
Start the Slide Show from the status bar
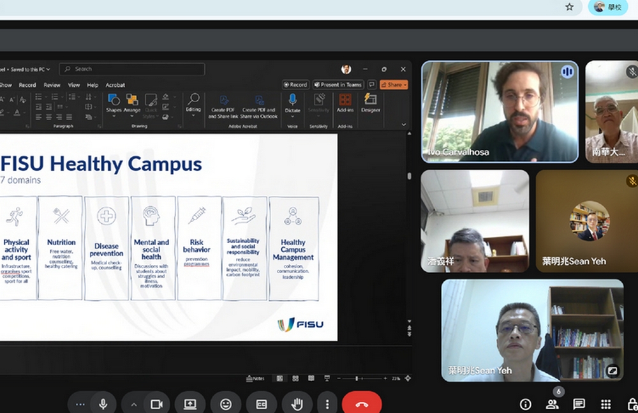coord(327,379)
